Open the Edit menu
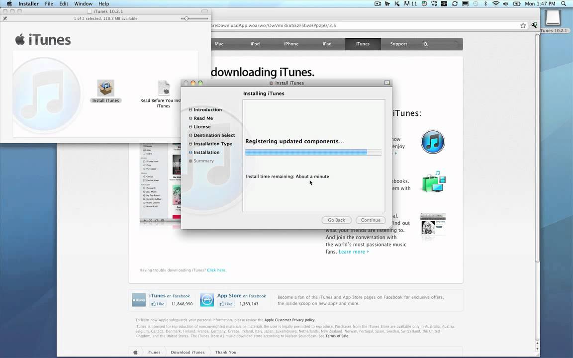573x358 pixels. [x=64, y=3]
